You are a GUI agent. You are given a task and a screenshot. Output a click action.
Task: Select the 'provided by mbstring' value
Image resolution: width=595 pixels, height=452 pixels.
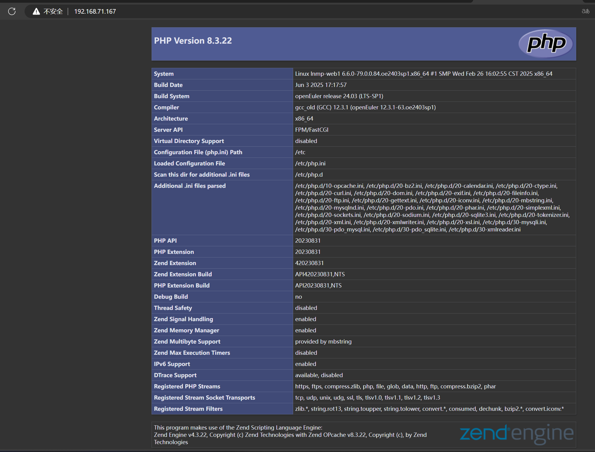point(323,341)
